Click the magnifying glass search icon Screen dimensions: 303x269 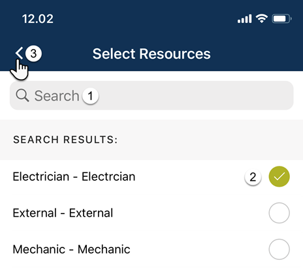22,95
